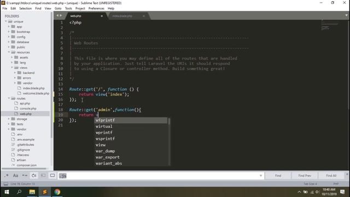Screen dimensions: 350x197
Task: Open welcome.blade.php in sidebar
Action: (x=36, y=94)
